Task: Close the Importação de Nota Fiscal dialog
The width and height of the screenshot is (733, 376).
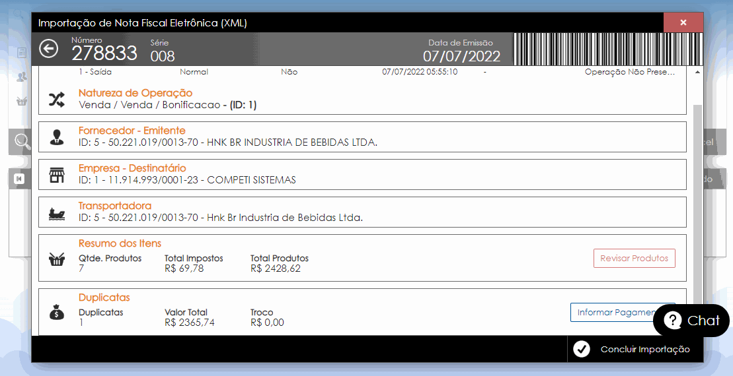Action: [x=683, y=22]
